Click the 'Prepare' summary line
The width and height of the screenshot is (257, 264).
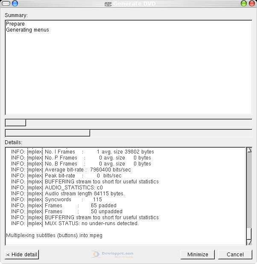point(15,24)
